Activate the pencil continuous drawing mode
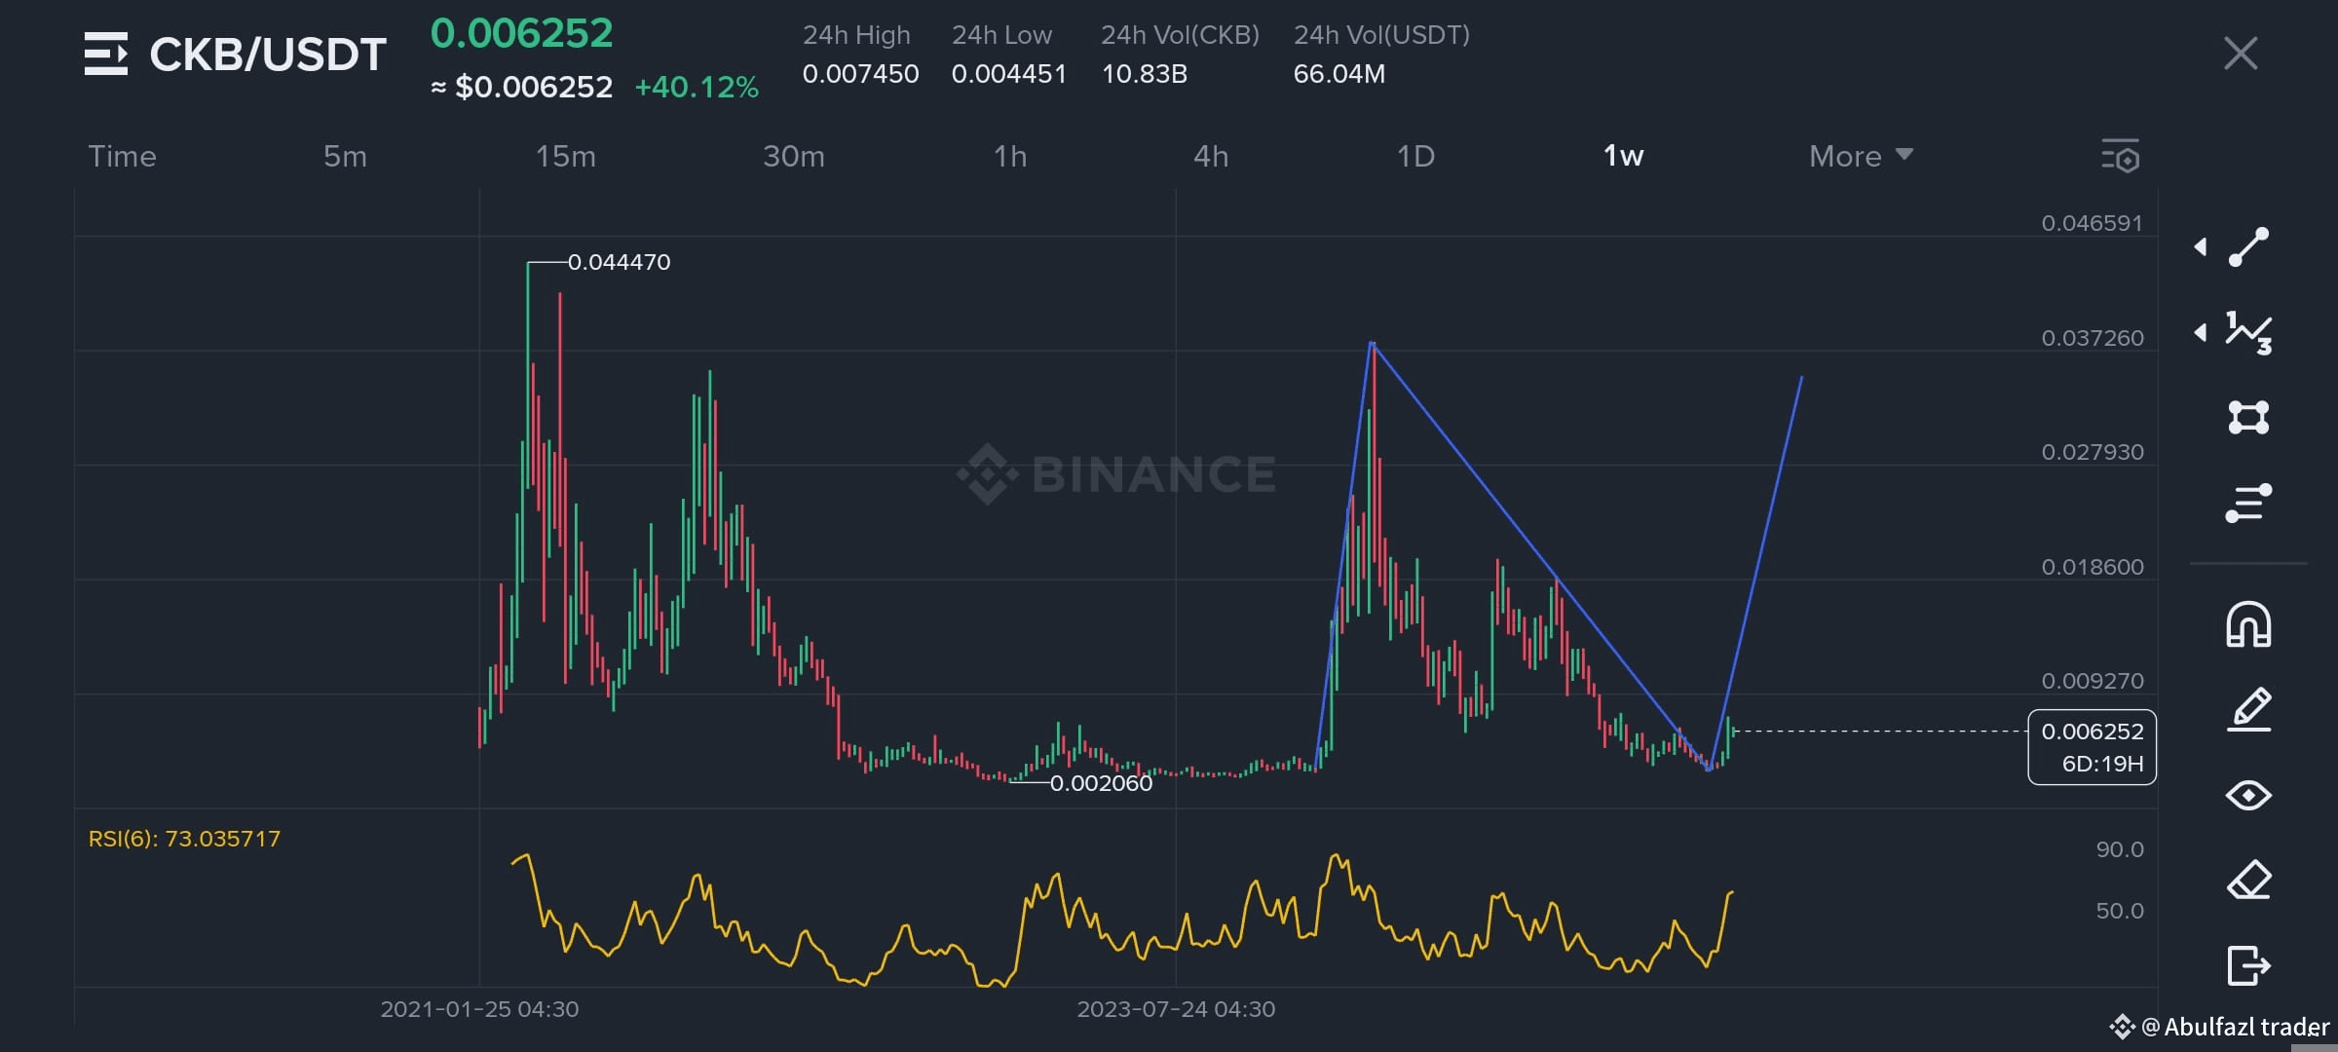This screenshot has width=2338, height=1052. pyautogui.click(x=2248, y=710)
